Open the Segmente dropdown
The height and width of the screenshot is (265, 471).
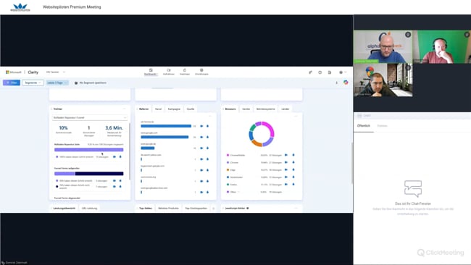(33, 83)
